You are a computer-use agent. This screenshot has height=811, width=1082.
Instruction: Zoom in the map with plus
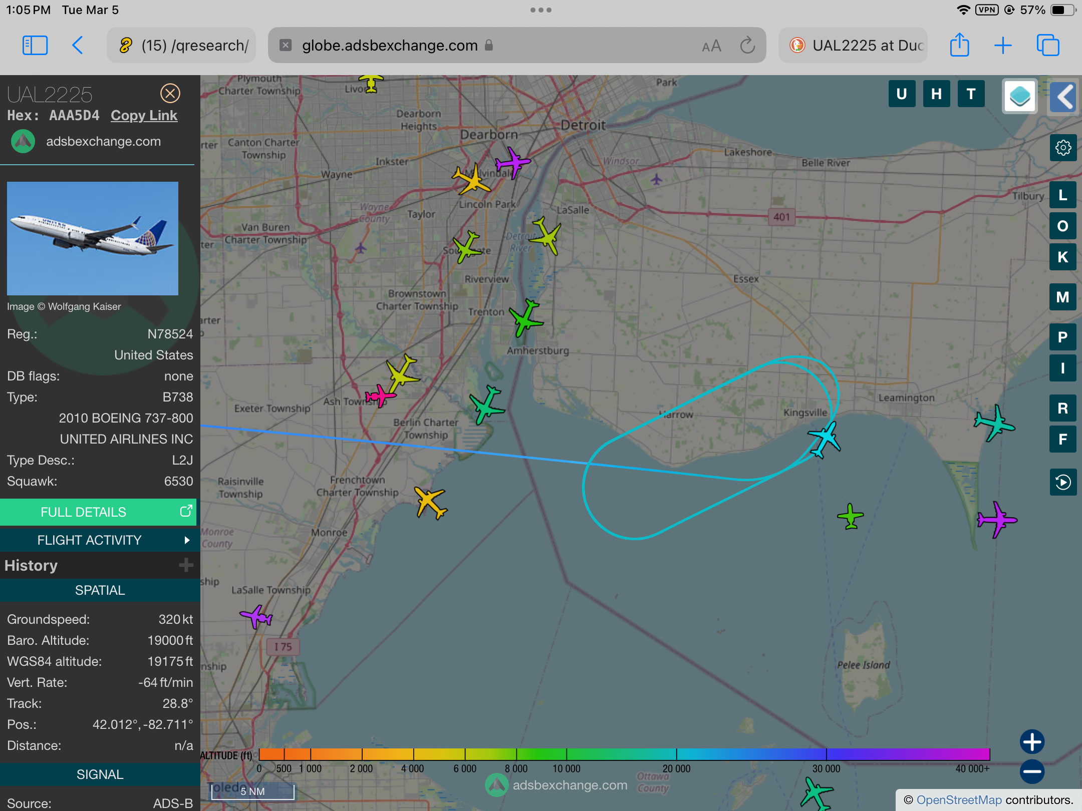point(1032,742)
